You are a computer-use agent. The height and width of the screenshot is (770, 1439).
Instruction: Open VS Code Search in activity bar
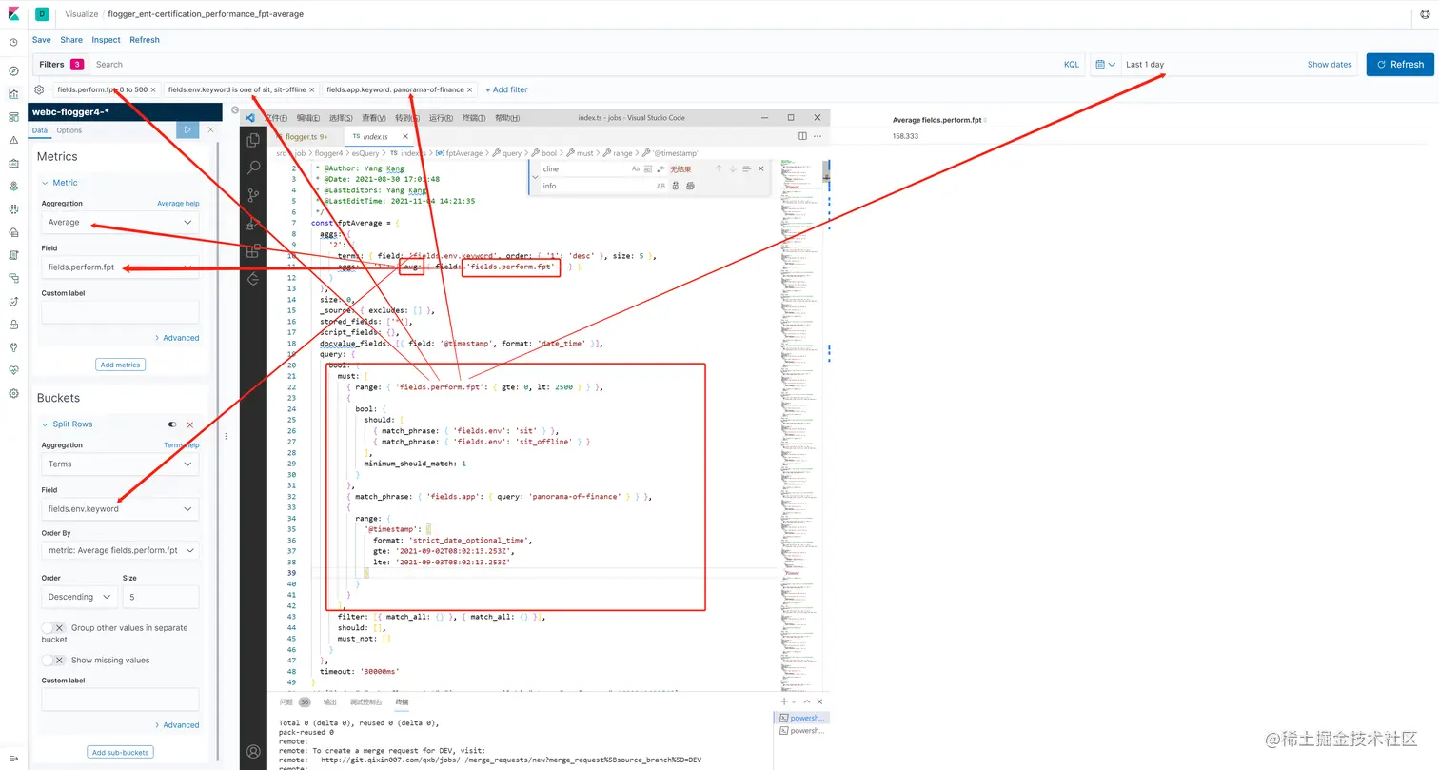tap(253, 168)
